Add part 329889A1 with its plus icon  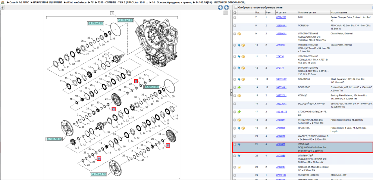(x=235, y=25)
